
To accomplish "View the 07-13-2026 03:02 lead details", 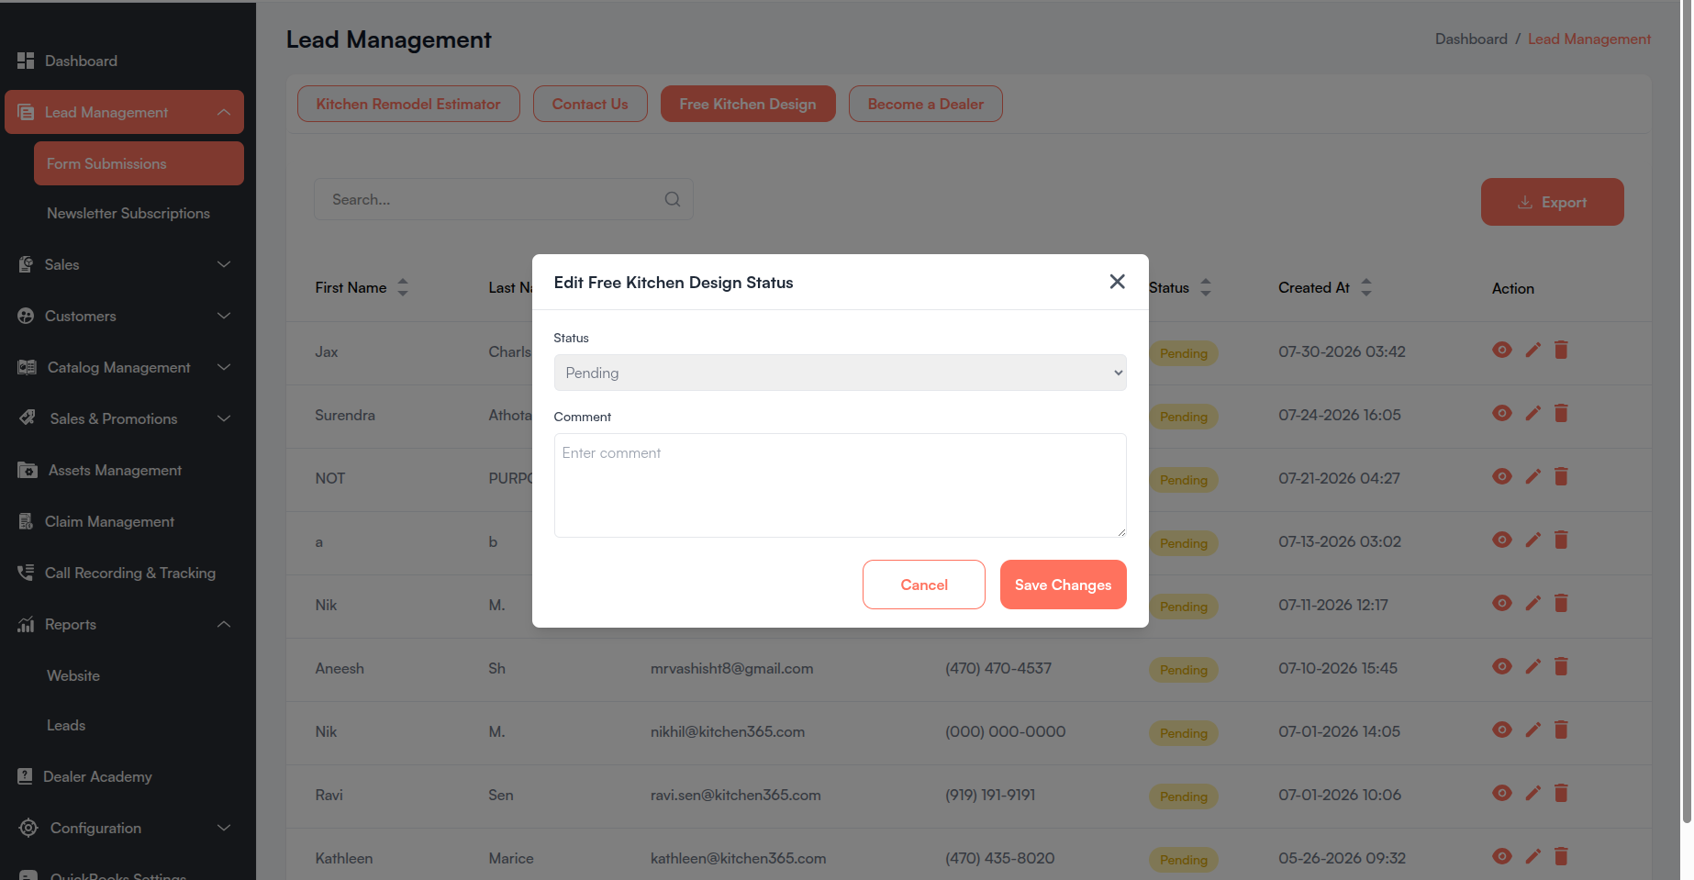I will coord(1502,540).
